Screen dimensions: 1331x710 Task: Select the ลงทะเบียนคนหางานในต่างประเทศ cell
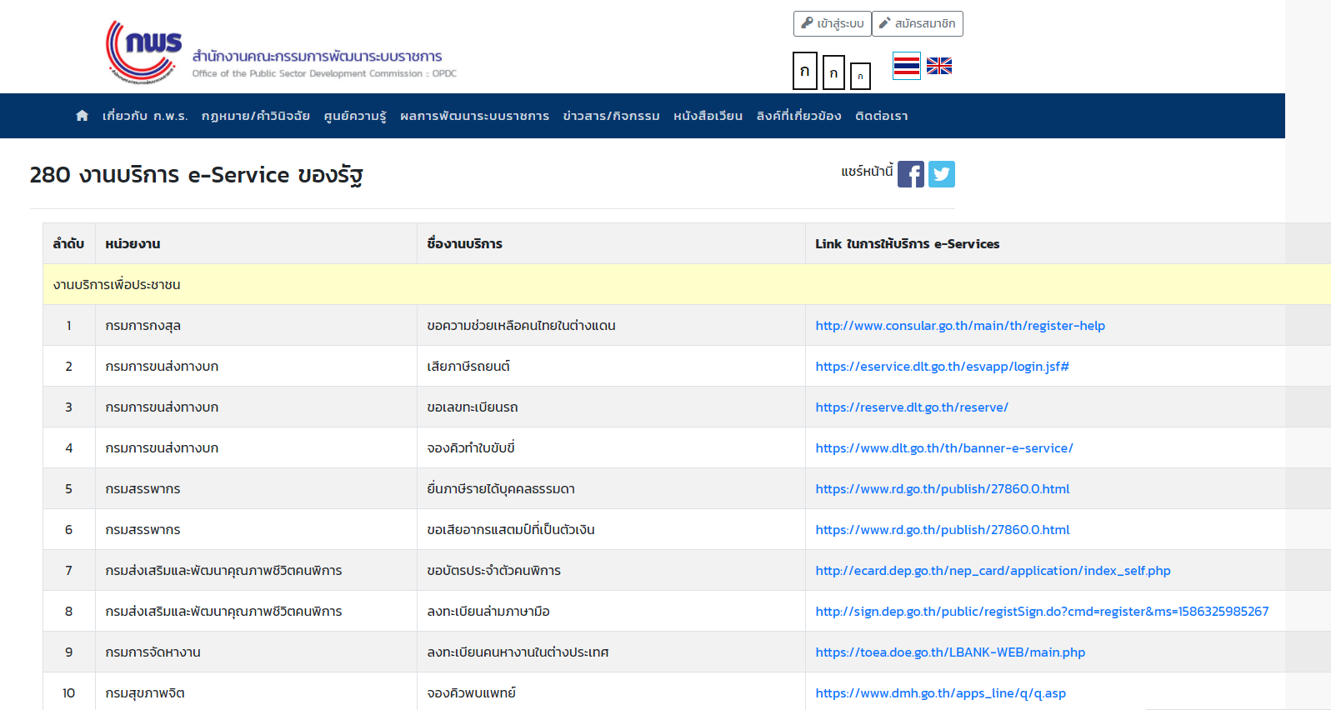click(611, 652)
